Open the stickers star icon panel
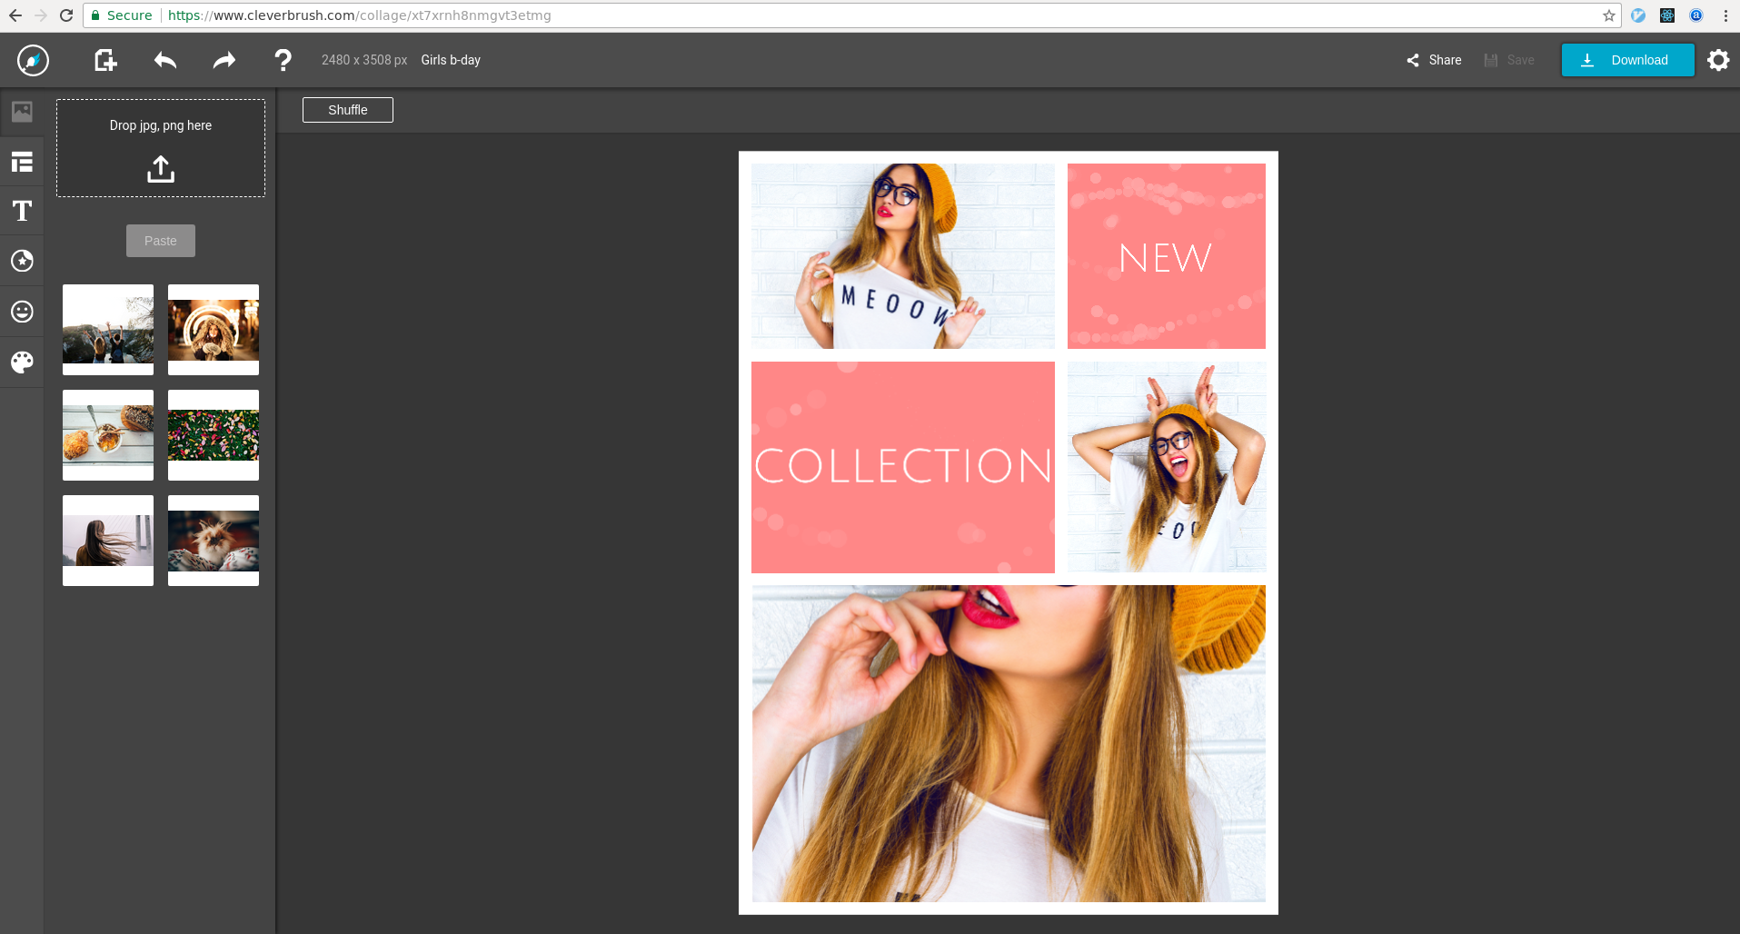 coord(22,261)
